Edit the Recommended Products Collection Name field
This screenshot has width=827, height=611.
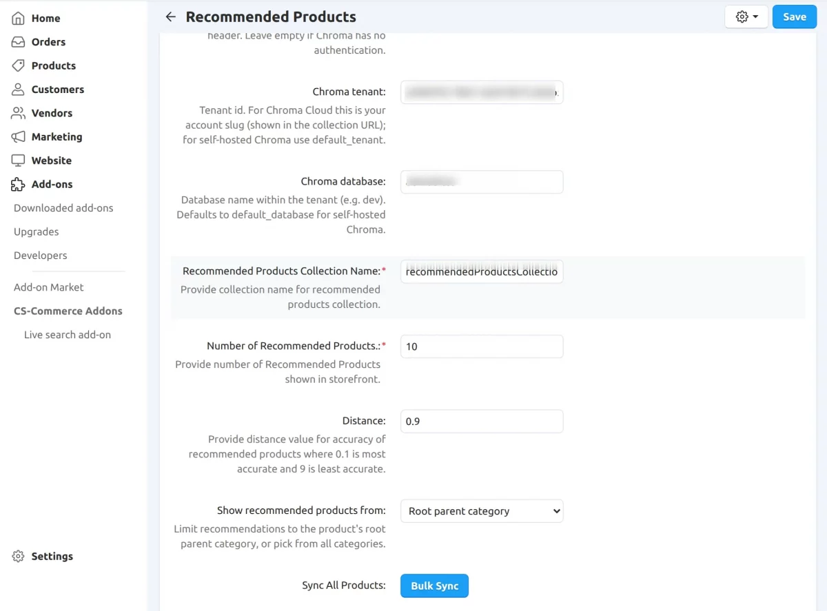(x=482, y=271)
